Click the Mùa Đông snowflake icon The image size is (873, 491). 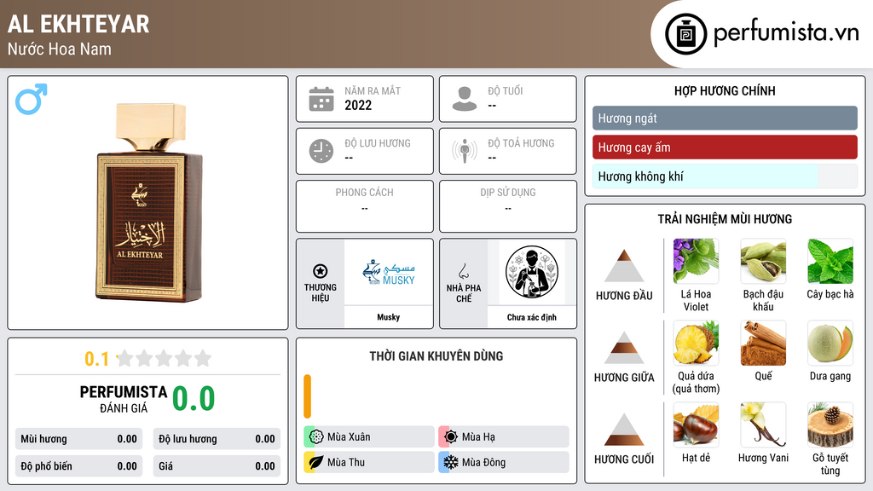point(451,462)
